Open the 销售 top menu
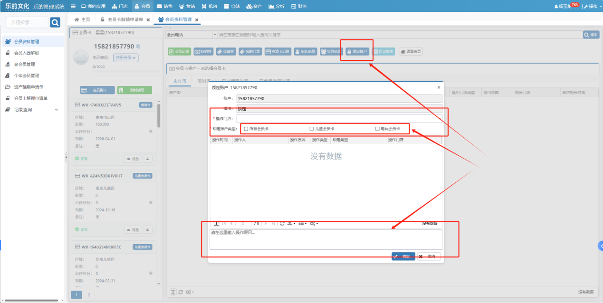 [x=164, y=6]
